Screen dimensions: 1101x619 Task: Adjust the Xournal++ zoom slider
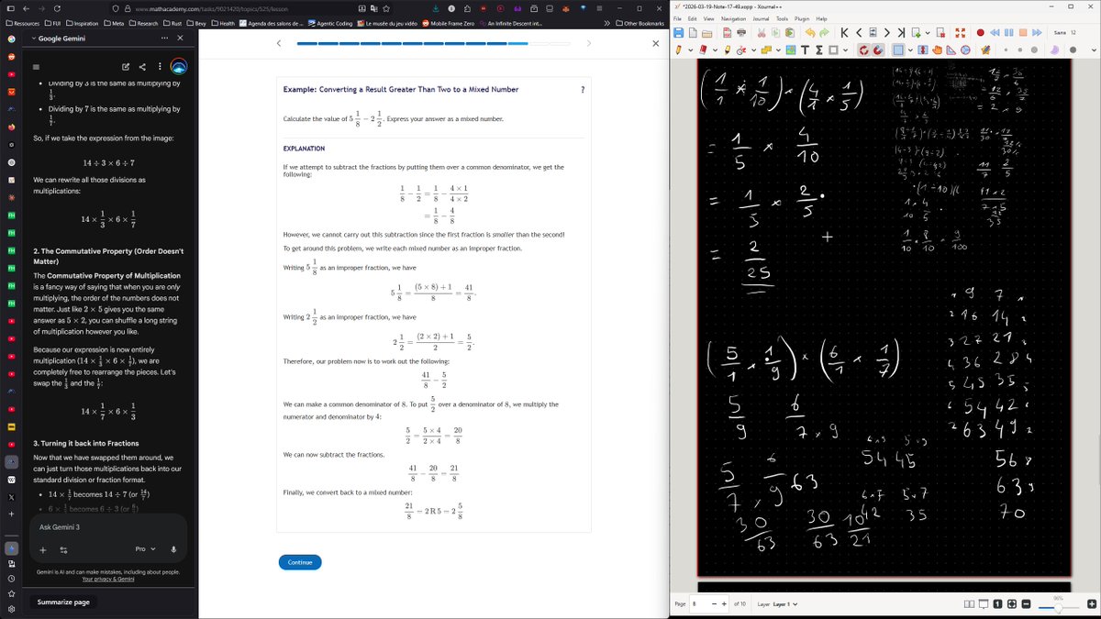click(1058, 608)
